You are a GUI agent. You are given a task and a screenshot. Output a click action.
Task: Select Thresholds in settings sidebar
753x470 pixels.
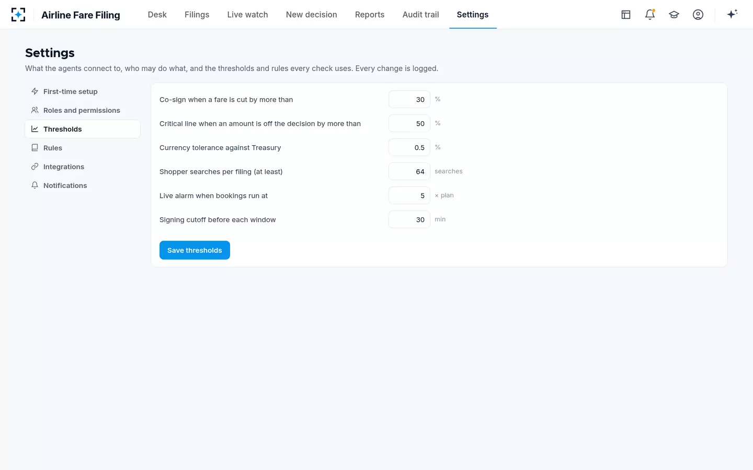(83, 129)
